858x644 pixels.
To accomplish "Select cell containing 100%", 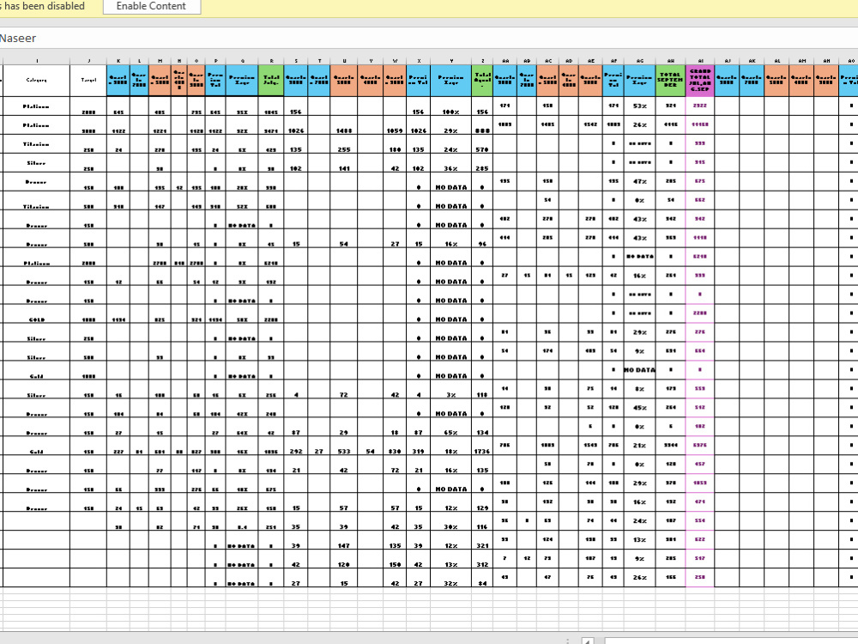I will pyautogui.click(x=451, y=106).
